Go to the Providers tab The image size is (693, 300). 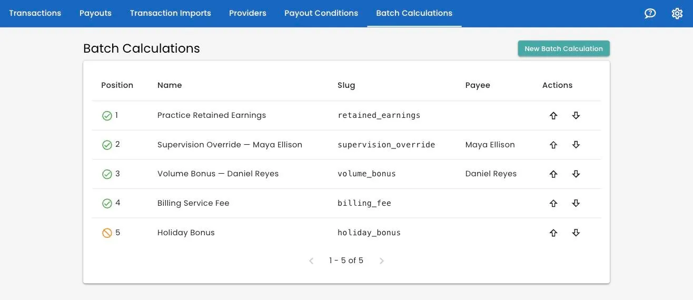[247, 13]
